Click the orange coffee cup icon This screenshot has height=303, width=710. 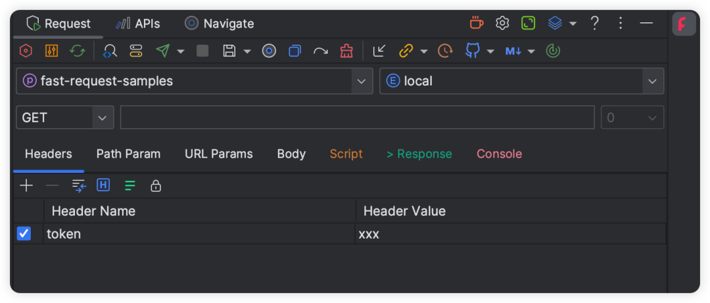tap(477, 22)
